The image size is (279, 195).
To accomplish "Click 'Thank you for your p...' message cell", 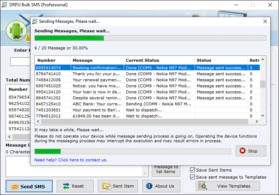I will click(97, 74).
